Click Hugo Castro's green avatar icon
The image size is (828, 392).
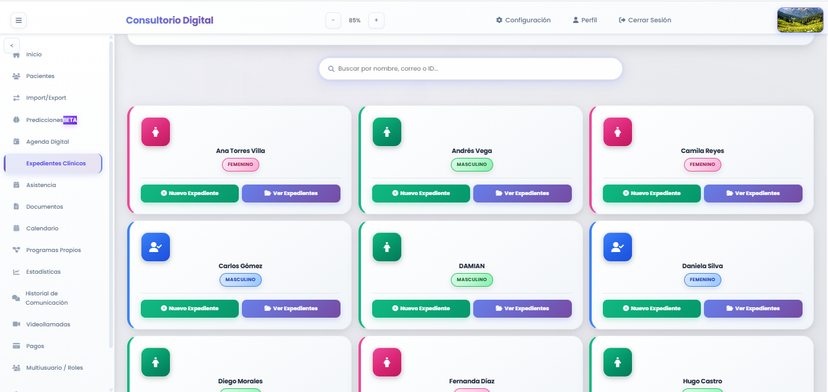point(618,362)
